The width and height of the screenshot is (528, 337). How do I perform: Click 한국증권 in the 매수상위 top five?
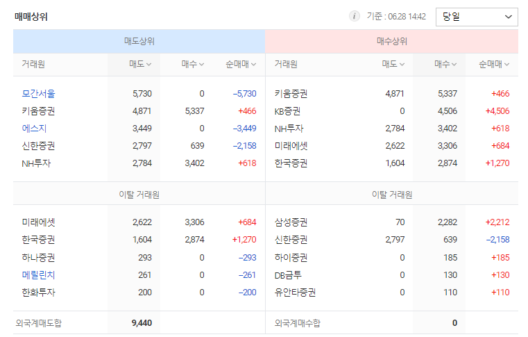click(x=291, y=163)
